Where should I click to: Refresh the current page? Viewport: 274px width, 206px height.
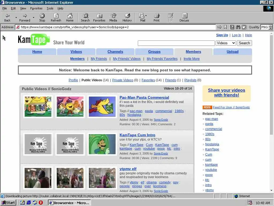click(56, 17)
